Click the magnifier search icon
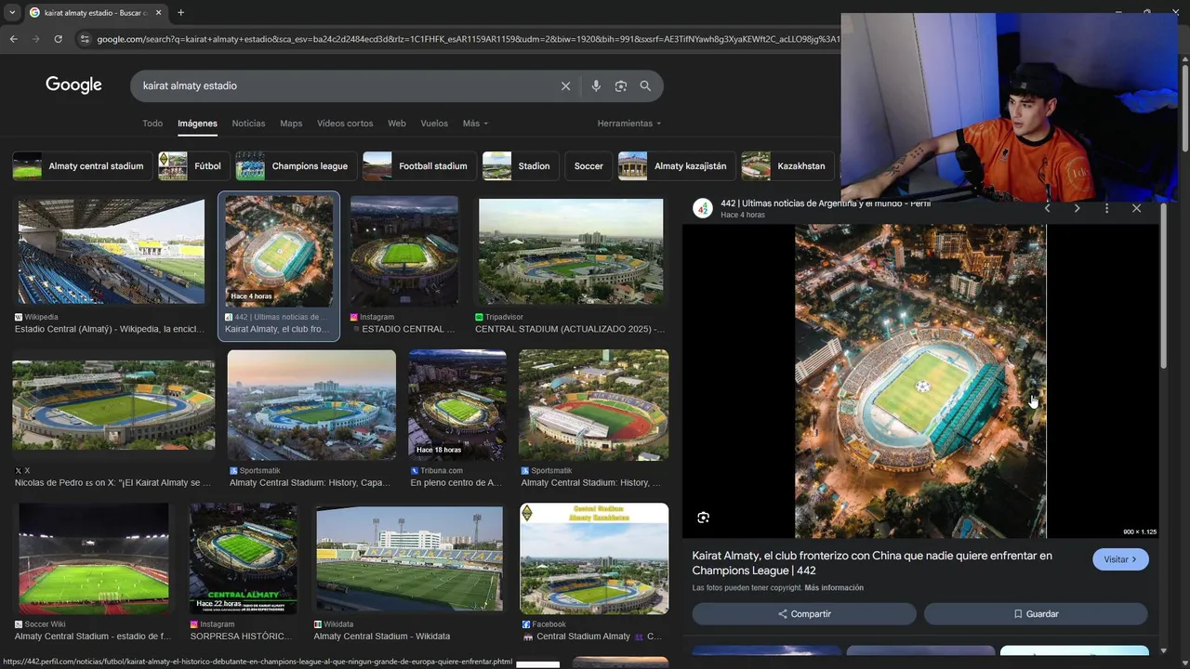 click(645, 85)
